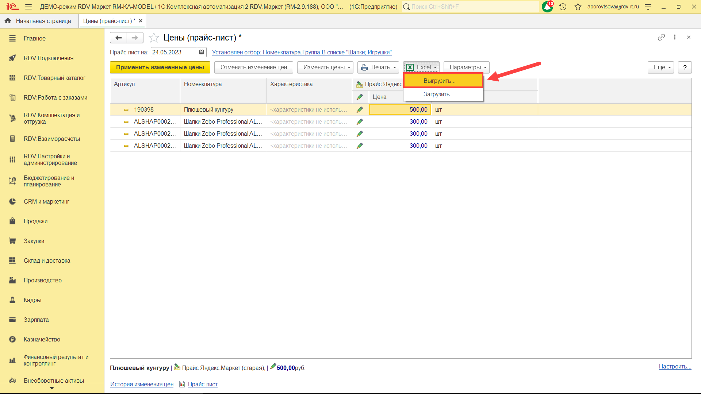Click pencil icon in Плюшевый кунгуру row
The image size is (701, 394).
360,109
